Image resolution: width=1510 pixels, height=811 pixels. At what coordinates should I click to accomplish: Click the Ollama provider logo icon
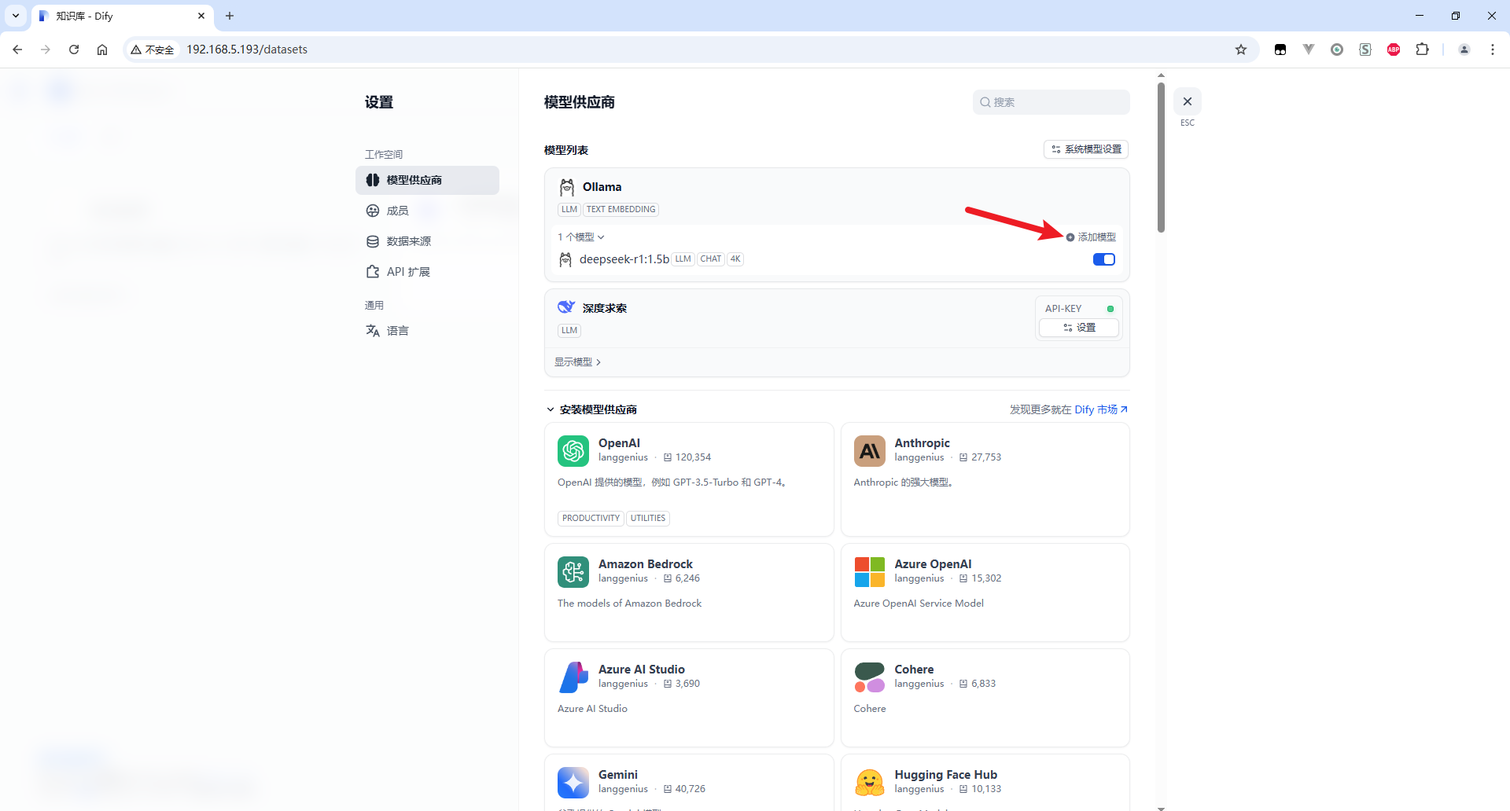click(x=567, y=187)
